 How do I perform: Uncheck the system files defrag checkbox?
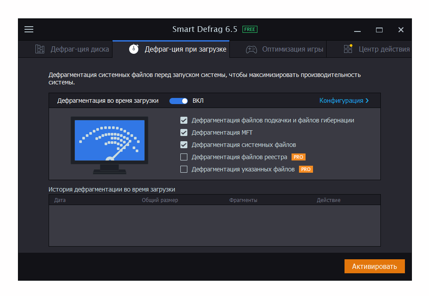184,145
